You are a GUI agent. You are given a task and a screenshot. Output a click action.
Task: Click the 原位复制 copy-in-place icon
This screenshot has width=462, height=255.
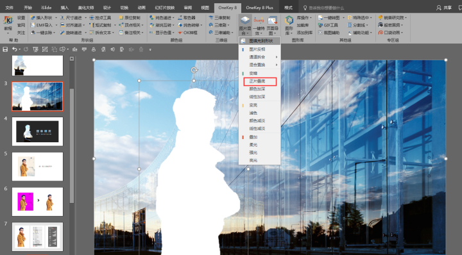coord(121,18)
